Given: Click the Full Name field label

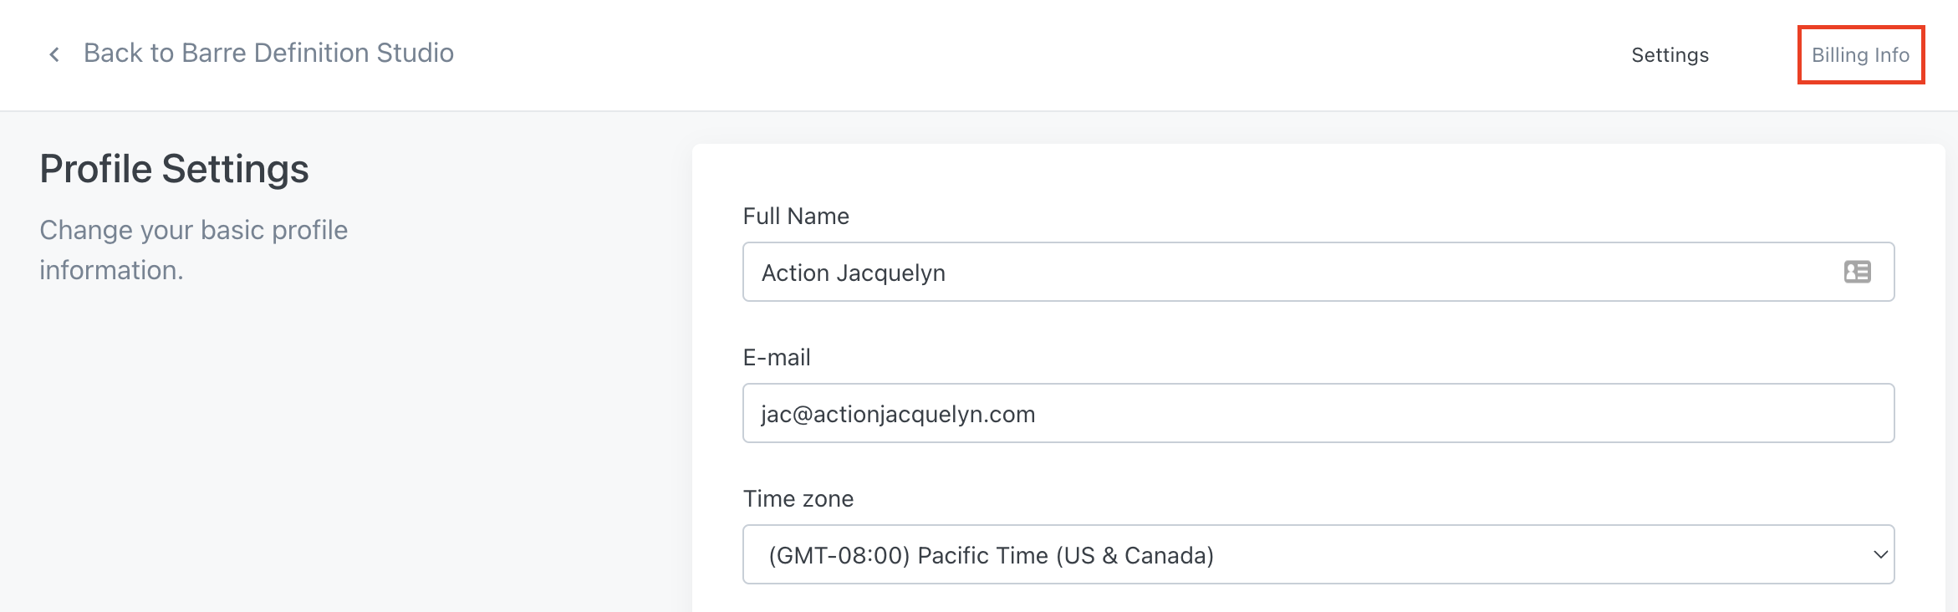Looking at the screenshot, I should tap(796, 217).
